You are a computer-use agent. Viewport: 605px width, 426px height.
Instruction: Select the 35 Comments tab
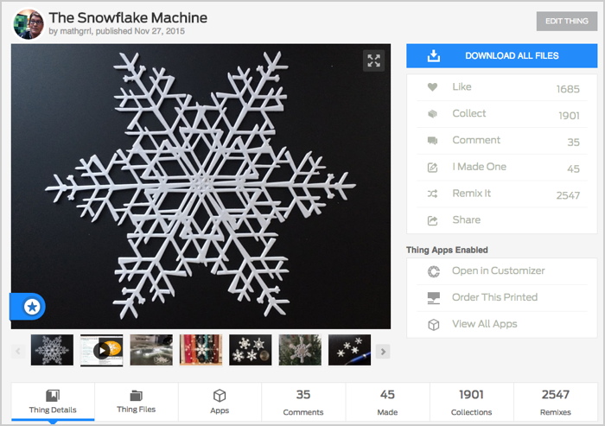coord(303,402)
